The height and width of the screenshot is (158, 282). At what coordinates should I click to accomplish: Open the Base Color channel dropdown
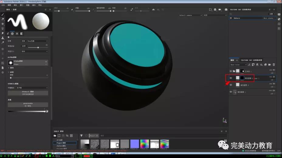pyautogui.click(x=238, y=65)
